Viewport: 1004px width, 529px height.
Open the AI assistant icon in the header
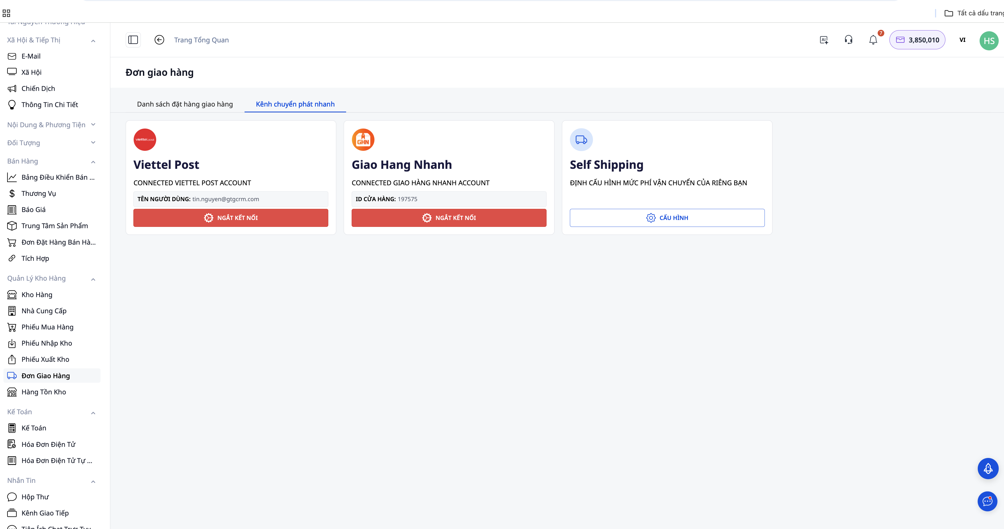click(824, 40)
